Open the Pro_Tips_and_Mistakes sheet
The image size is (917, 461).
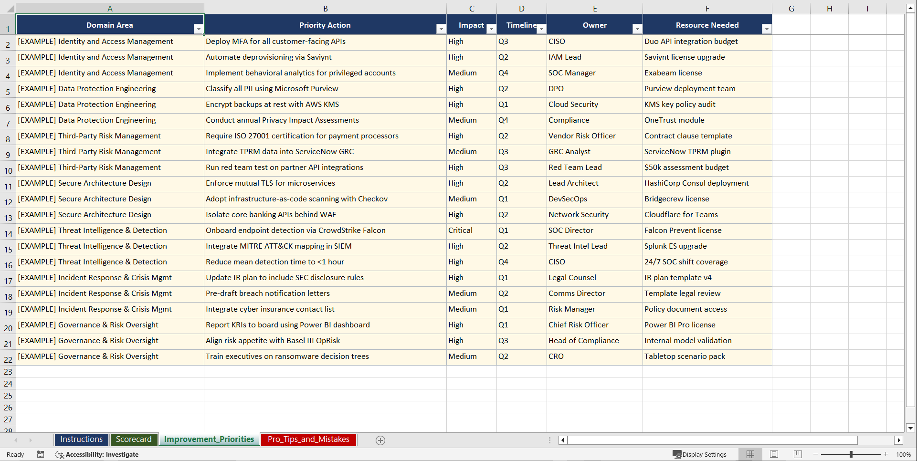tap(308, 440)
